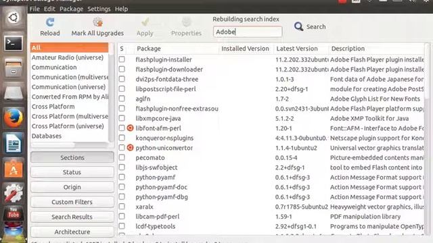Open YouTube launcher in dock
The height and width of the screenshot is (243, 433).
pos(14,213)
